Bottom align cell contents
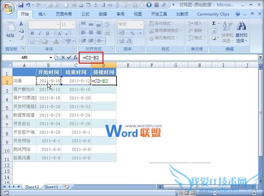This screenshot has width=264, height=196. tap(99, 24)
